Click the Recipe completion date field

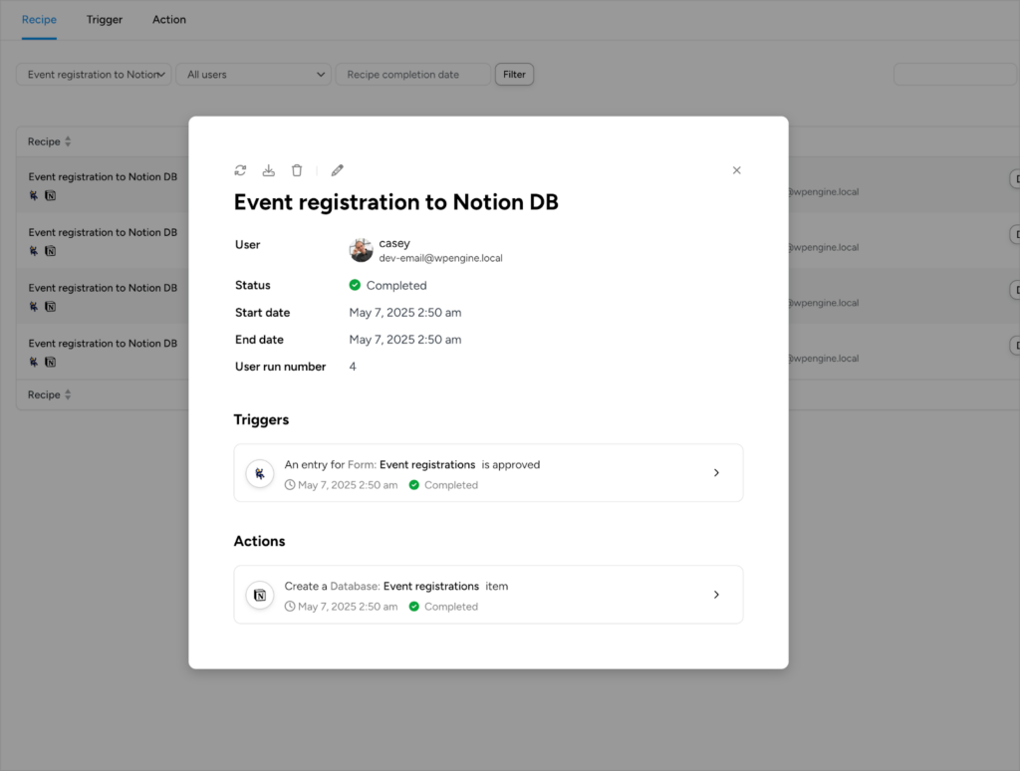[x=412, y=75]
